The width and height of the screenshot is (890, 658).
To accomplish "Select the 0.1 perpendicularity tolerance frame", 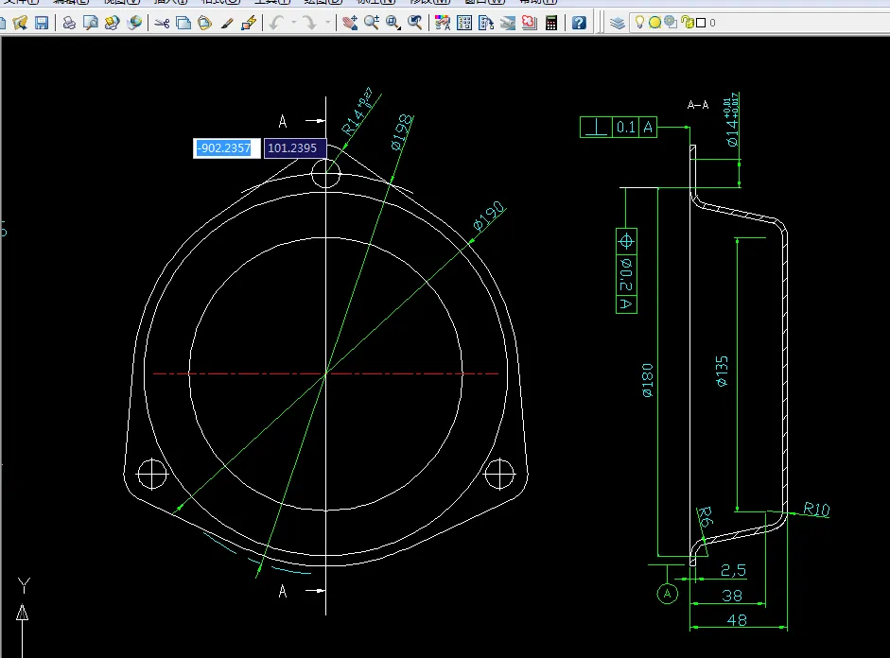I will 619,127.
